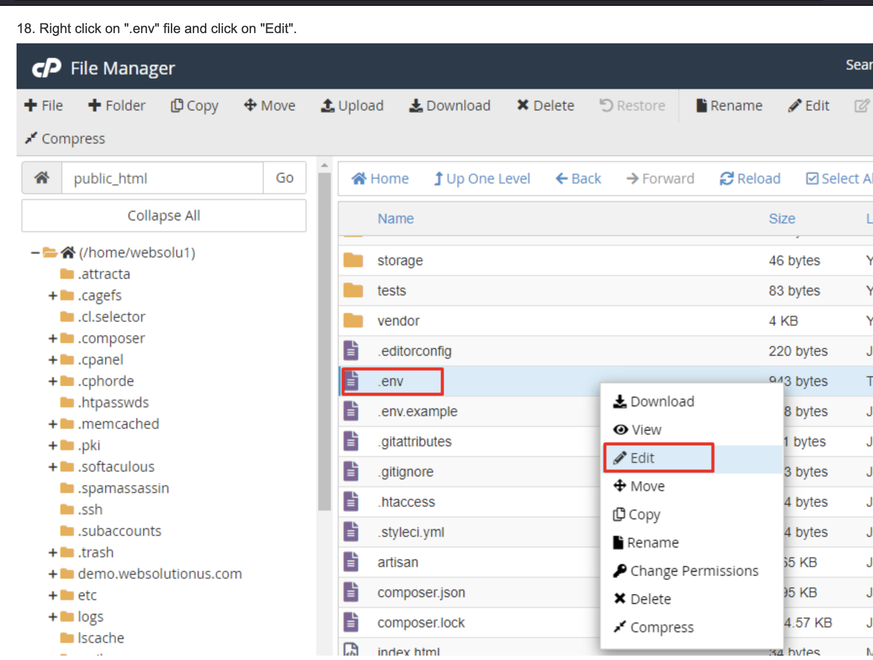Click the Collapse All button

coord(164,216)
